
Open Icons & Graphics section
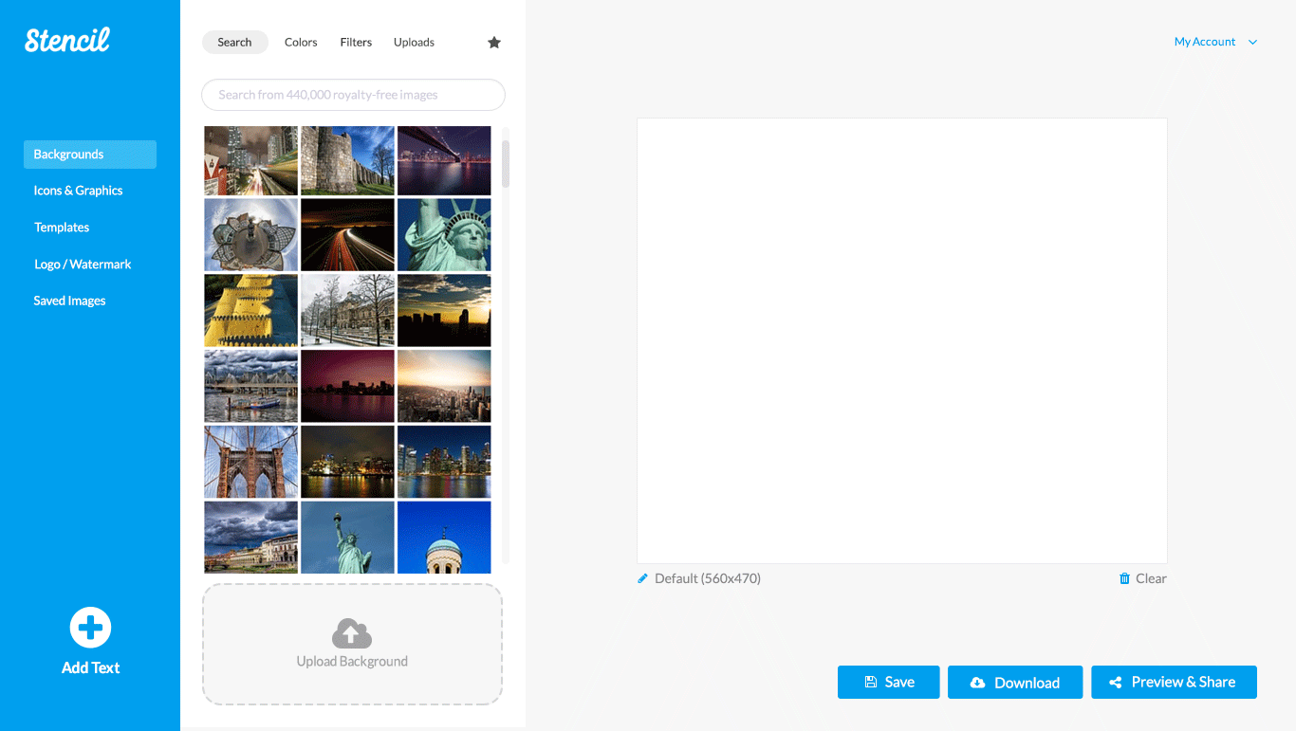point(78,191)
